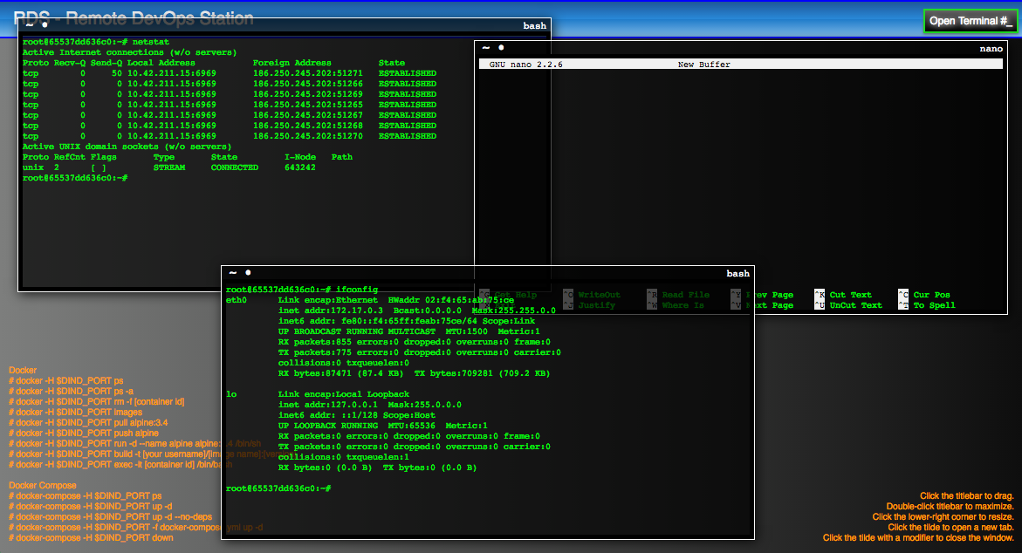Click the tilde icon in netstat bash window

[x=30, y=24]
